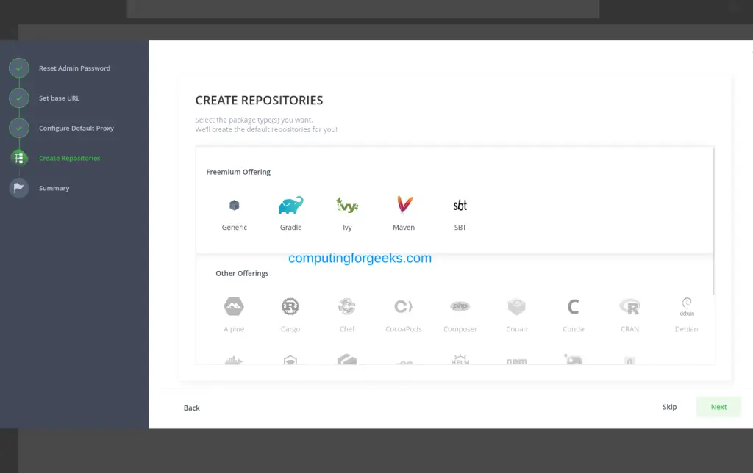The image size is (753, 473).
Task: Click the package list vertical scrollbar
Action: click(713, 221)
